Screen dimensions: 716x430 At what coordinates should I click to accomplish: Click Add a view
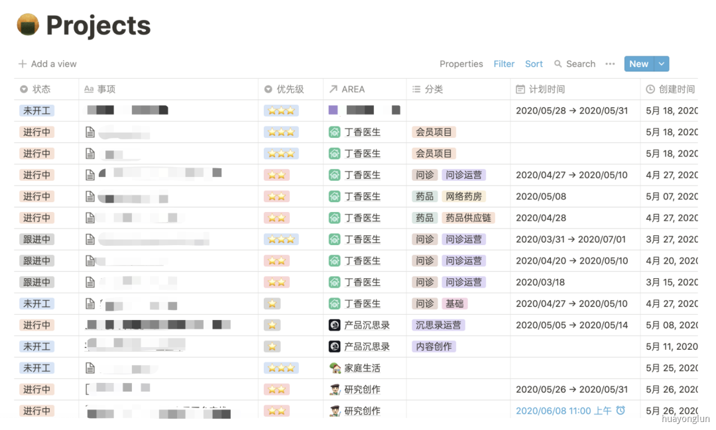[x=48, y=64]
